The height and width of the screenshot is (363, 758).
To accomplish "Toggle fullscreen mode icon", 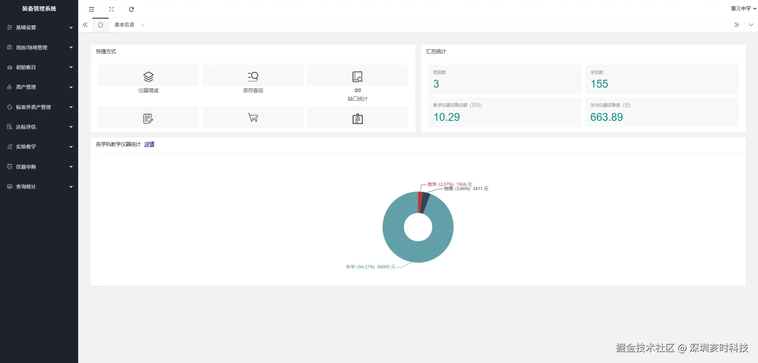I will 112,9.
